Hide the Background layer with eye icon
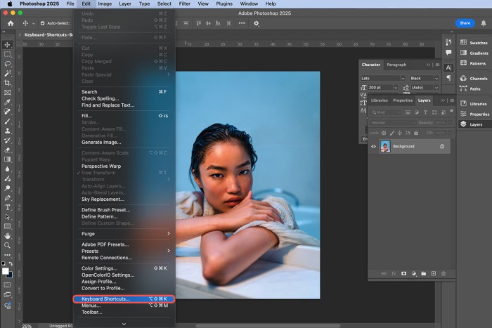Image resolution: width=492 pixels, height=328 pixels. coord(373,146)
